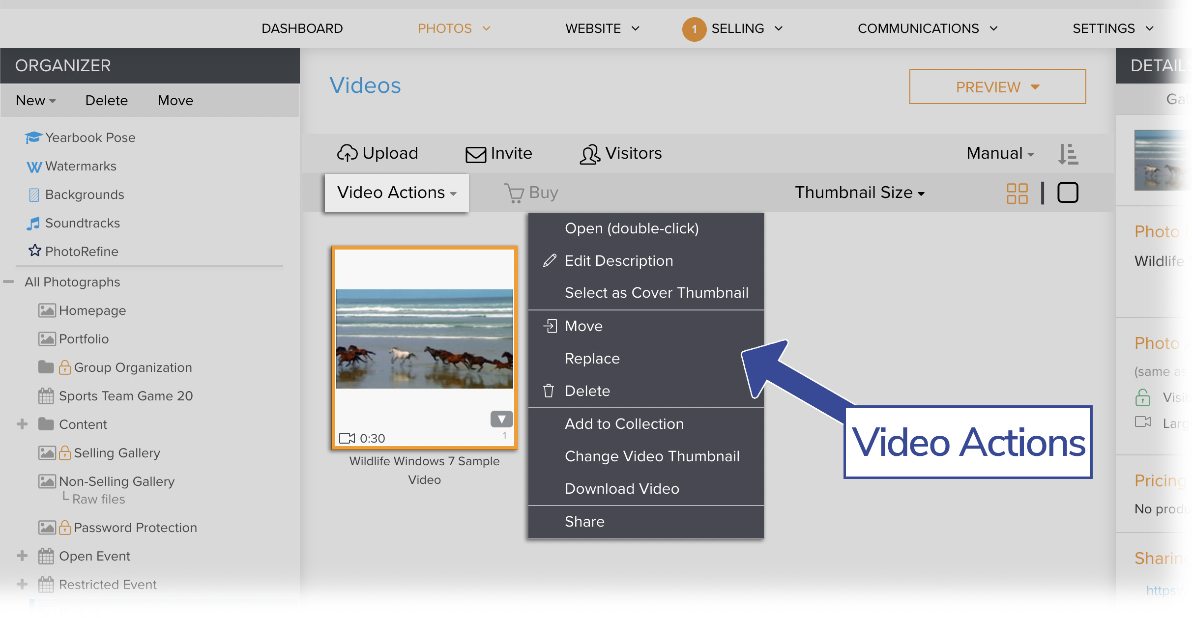Click the Content folder icon
The height and width of the screenshot is (618, 1192).
pos(46,424)
